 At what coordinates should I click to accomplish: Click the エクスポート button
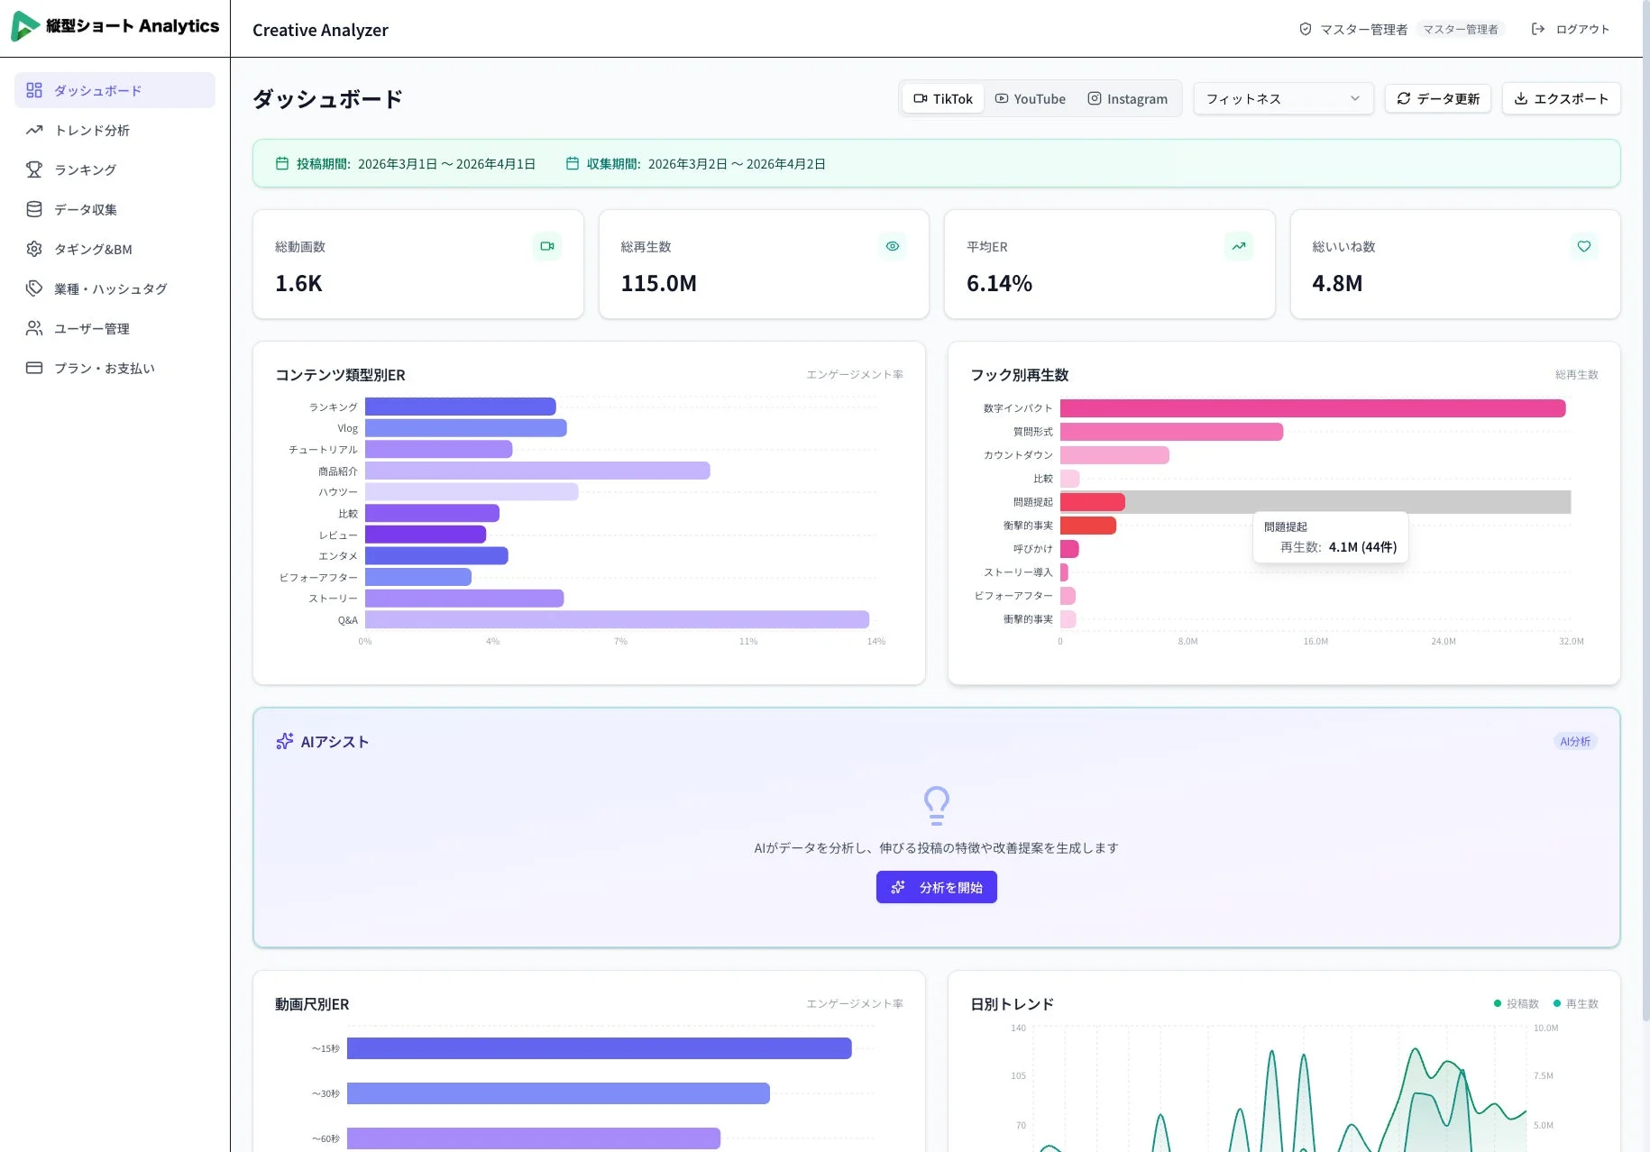[x=1562, y=98]
